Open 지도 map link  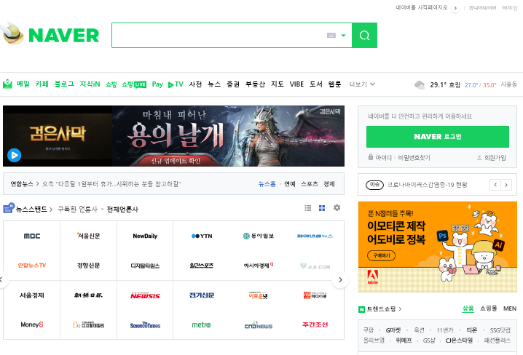click(x=278, y=84)
